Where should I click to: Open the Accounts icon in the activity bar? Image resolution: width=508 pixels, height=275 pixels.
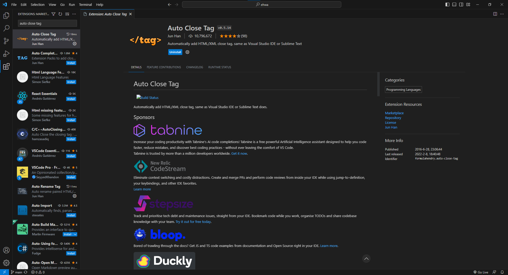(x=6, y=250)
